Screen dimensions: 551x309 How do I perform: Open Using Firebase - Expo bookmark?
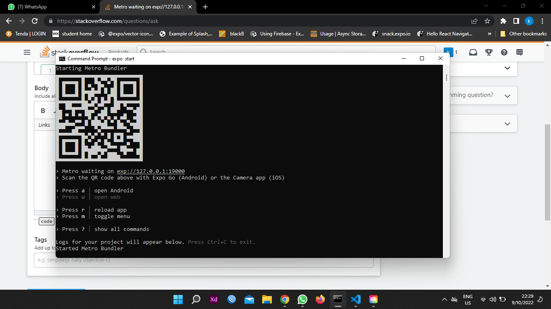pos(278,34)
